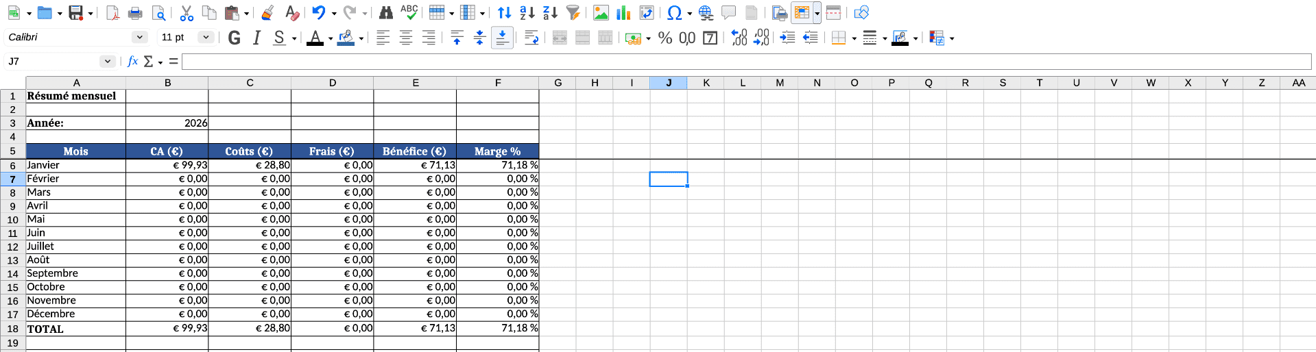Click the Function Wizard fx icon
1316x352 pixels.
[133, 62]
